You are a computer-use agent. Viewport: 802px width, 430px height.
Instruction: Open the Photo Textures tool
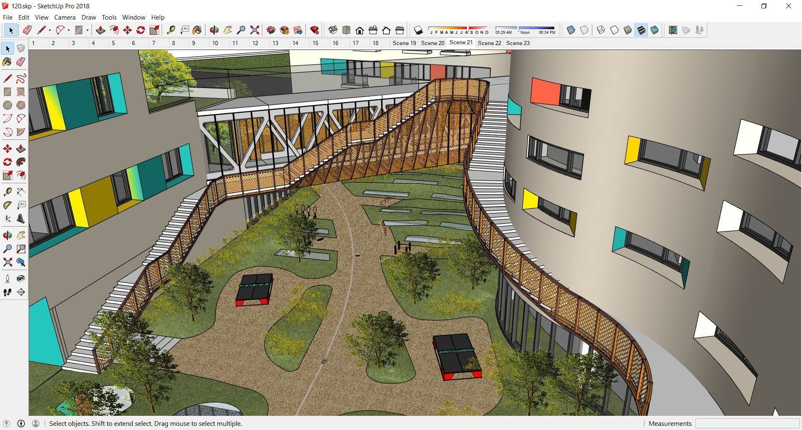click(x=700, y=30)
